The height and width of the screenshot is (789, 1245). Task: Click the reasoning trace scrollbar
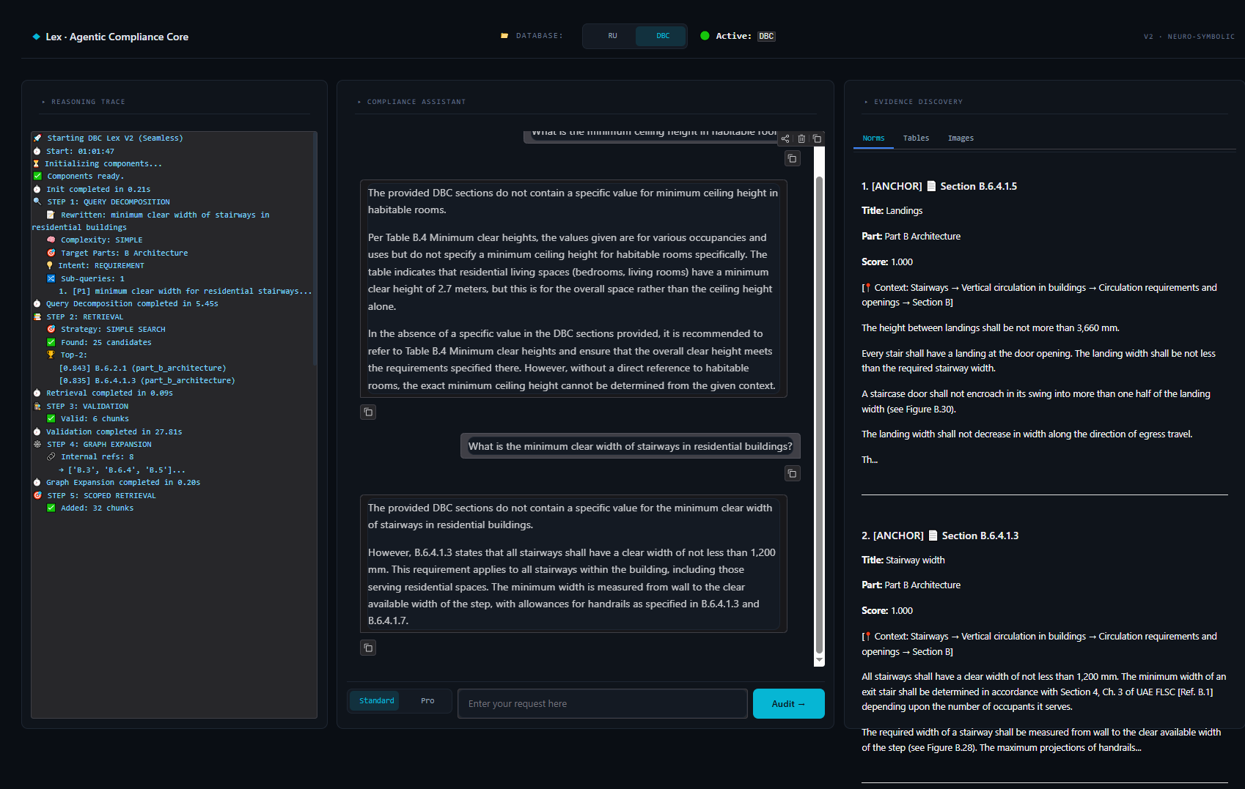[315, 249]
